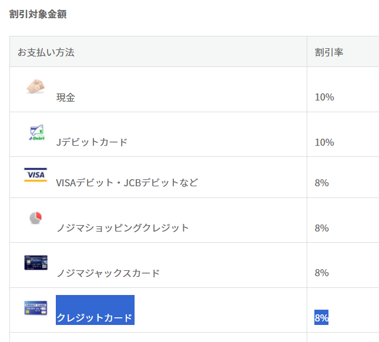The width and height of the screenshot is (379, 342).
Task: Click the VISA logo icon
Action: pyautogui.click(x=35, y=175)
